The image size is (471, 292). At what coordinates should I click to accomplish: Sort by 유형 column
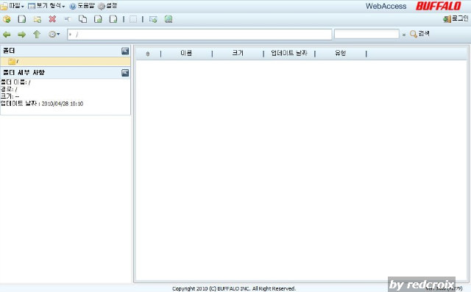coord(340,54)
